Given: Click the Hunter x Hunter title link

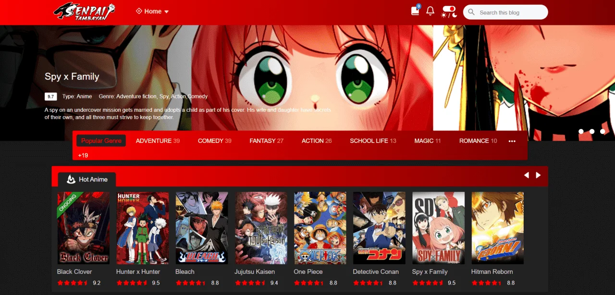Looking at the screenshot, I should [138, 271].
